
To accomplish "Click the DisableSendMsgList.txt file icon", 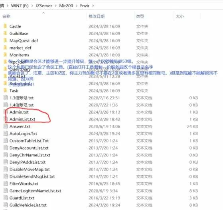I will tap(6, 176).
